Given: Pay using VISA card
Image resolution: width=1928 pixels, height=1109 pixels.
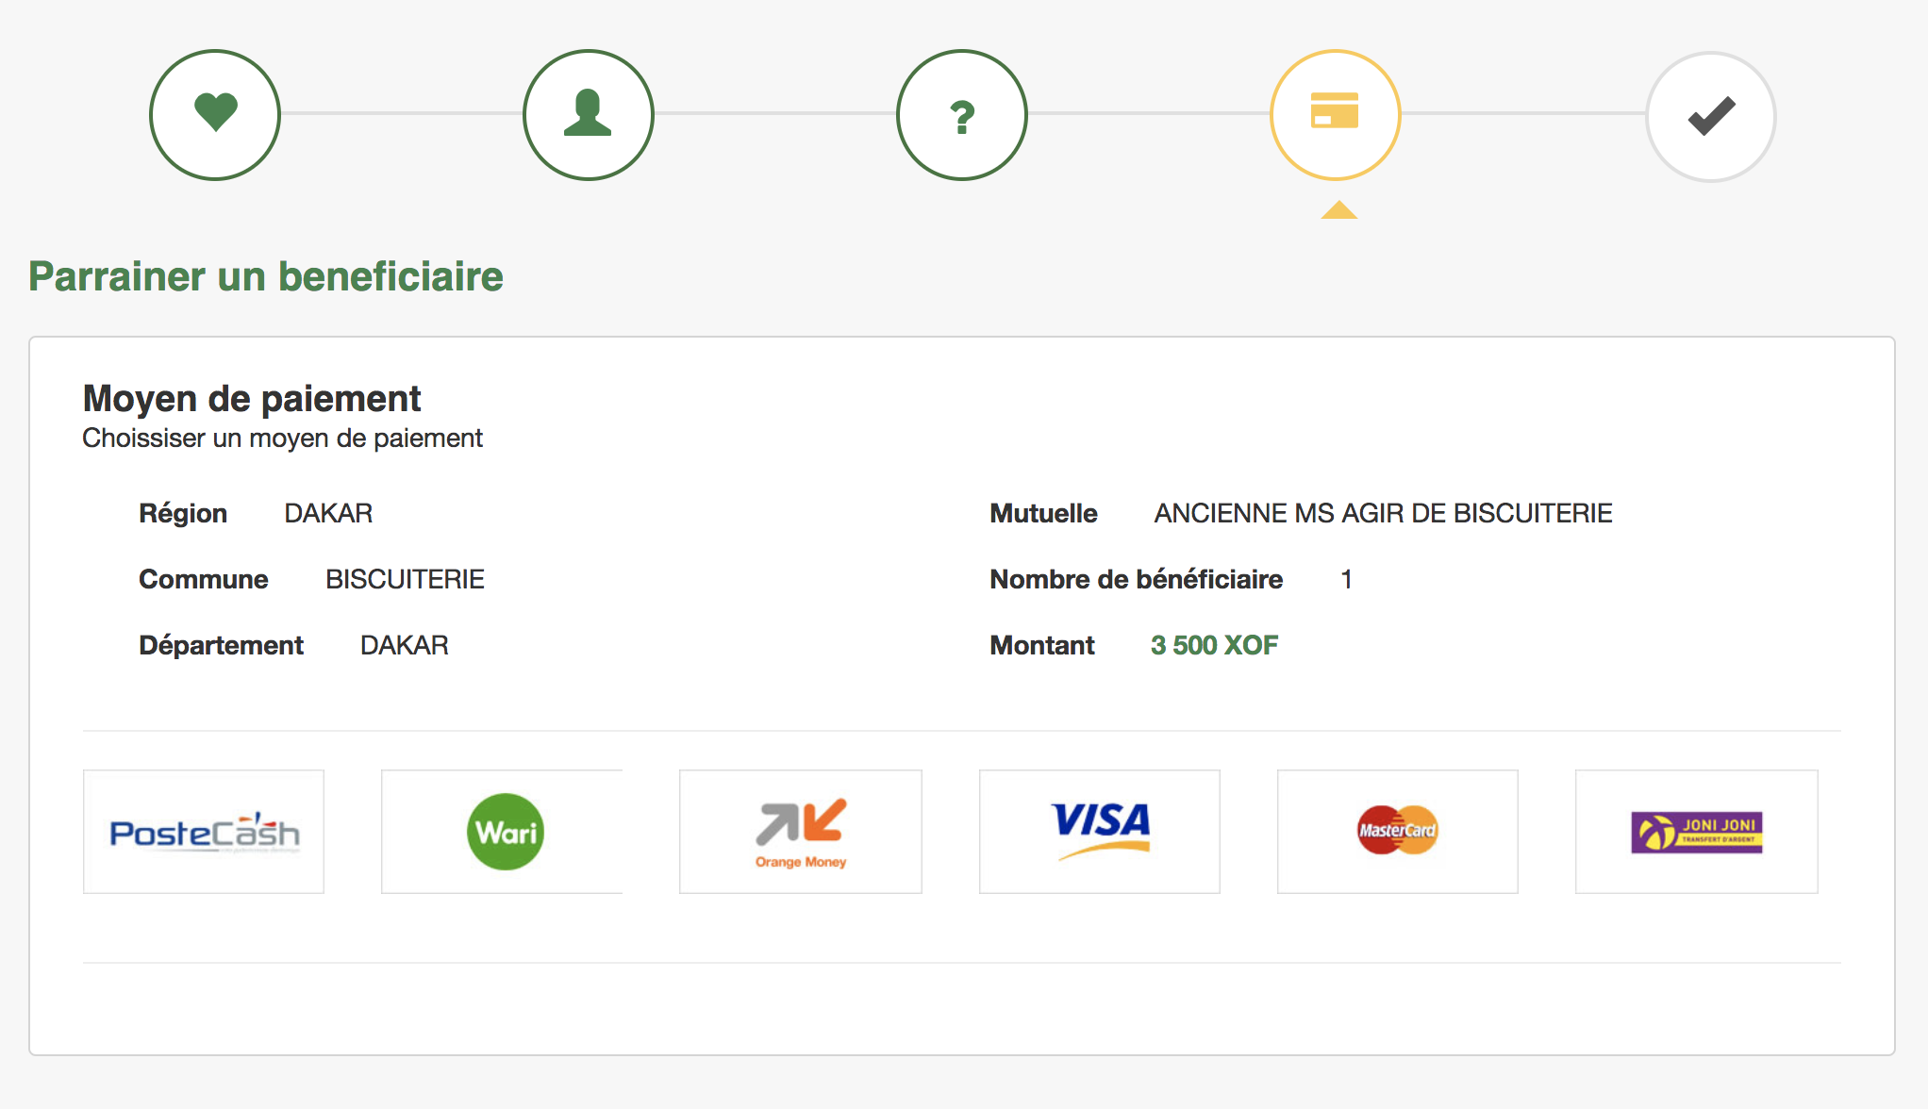Looking at the screenshot, I should 1100,831.
